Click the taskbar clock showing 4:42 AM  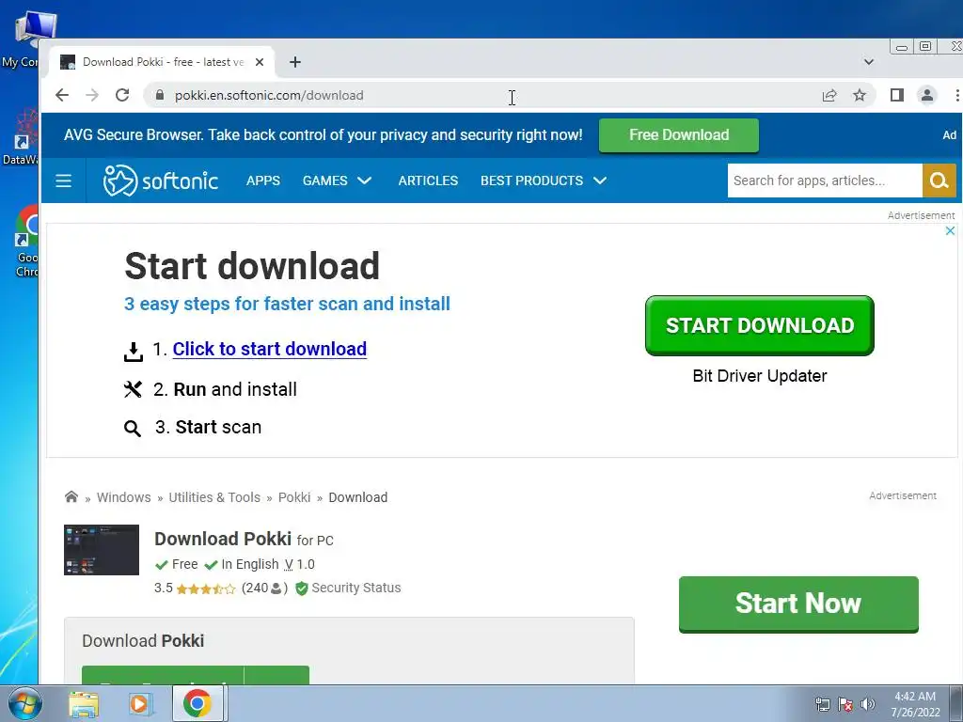point(915,704)
